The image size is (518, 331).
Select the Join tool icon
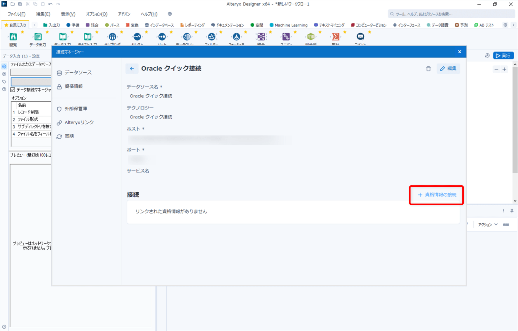tap(261, 37)
